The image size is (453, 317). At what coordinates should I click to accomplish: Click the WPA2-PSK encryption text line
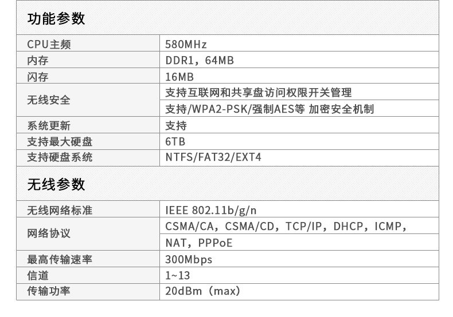click(270, 109)
